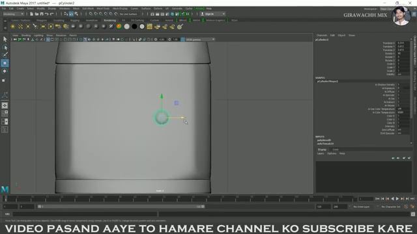Image resolution: width=417 pixels, height=234 pixels.
Task: Open the Sign In dropdown
Action: point(213,14)
